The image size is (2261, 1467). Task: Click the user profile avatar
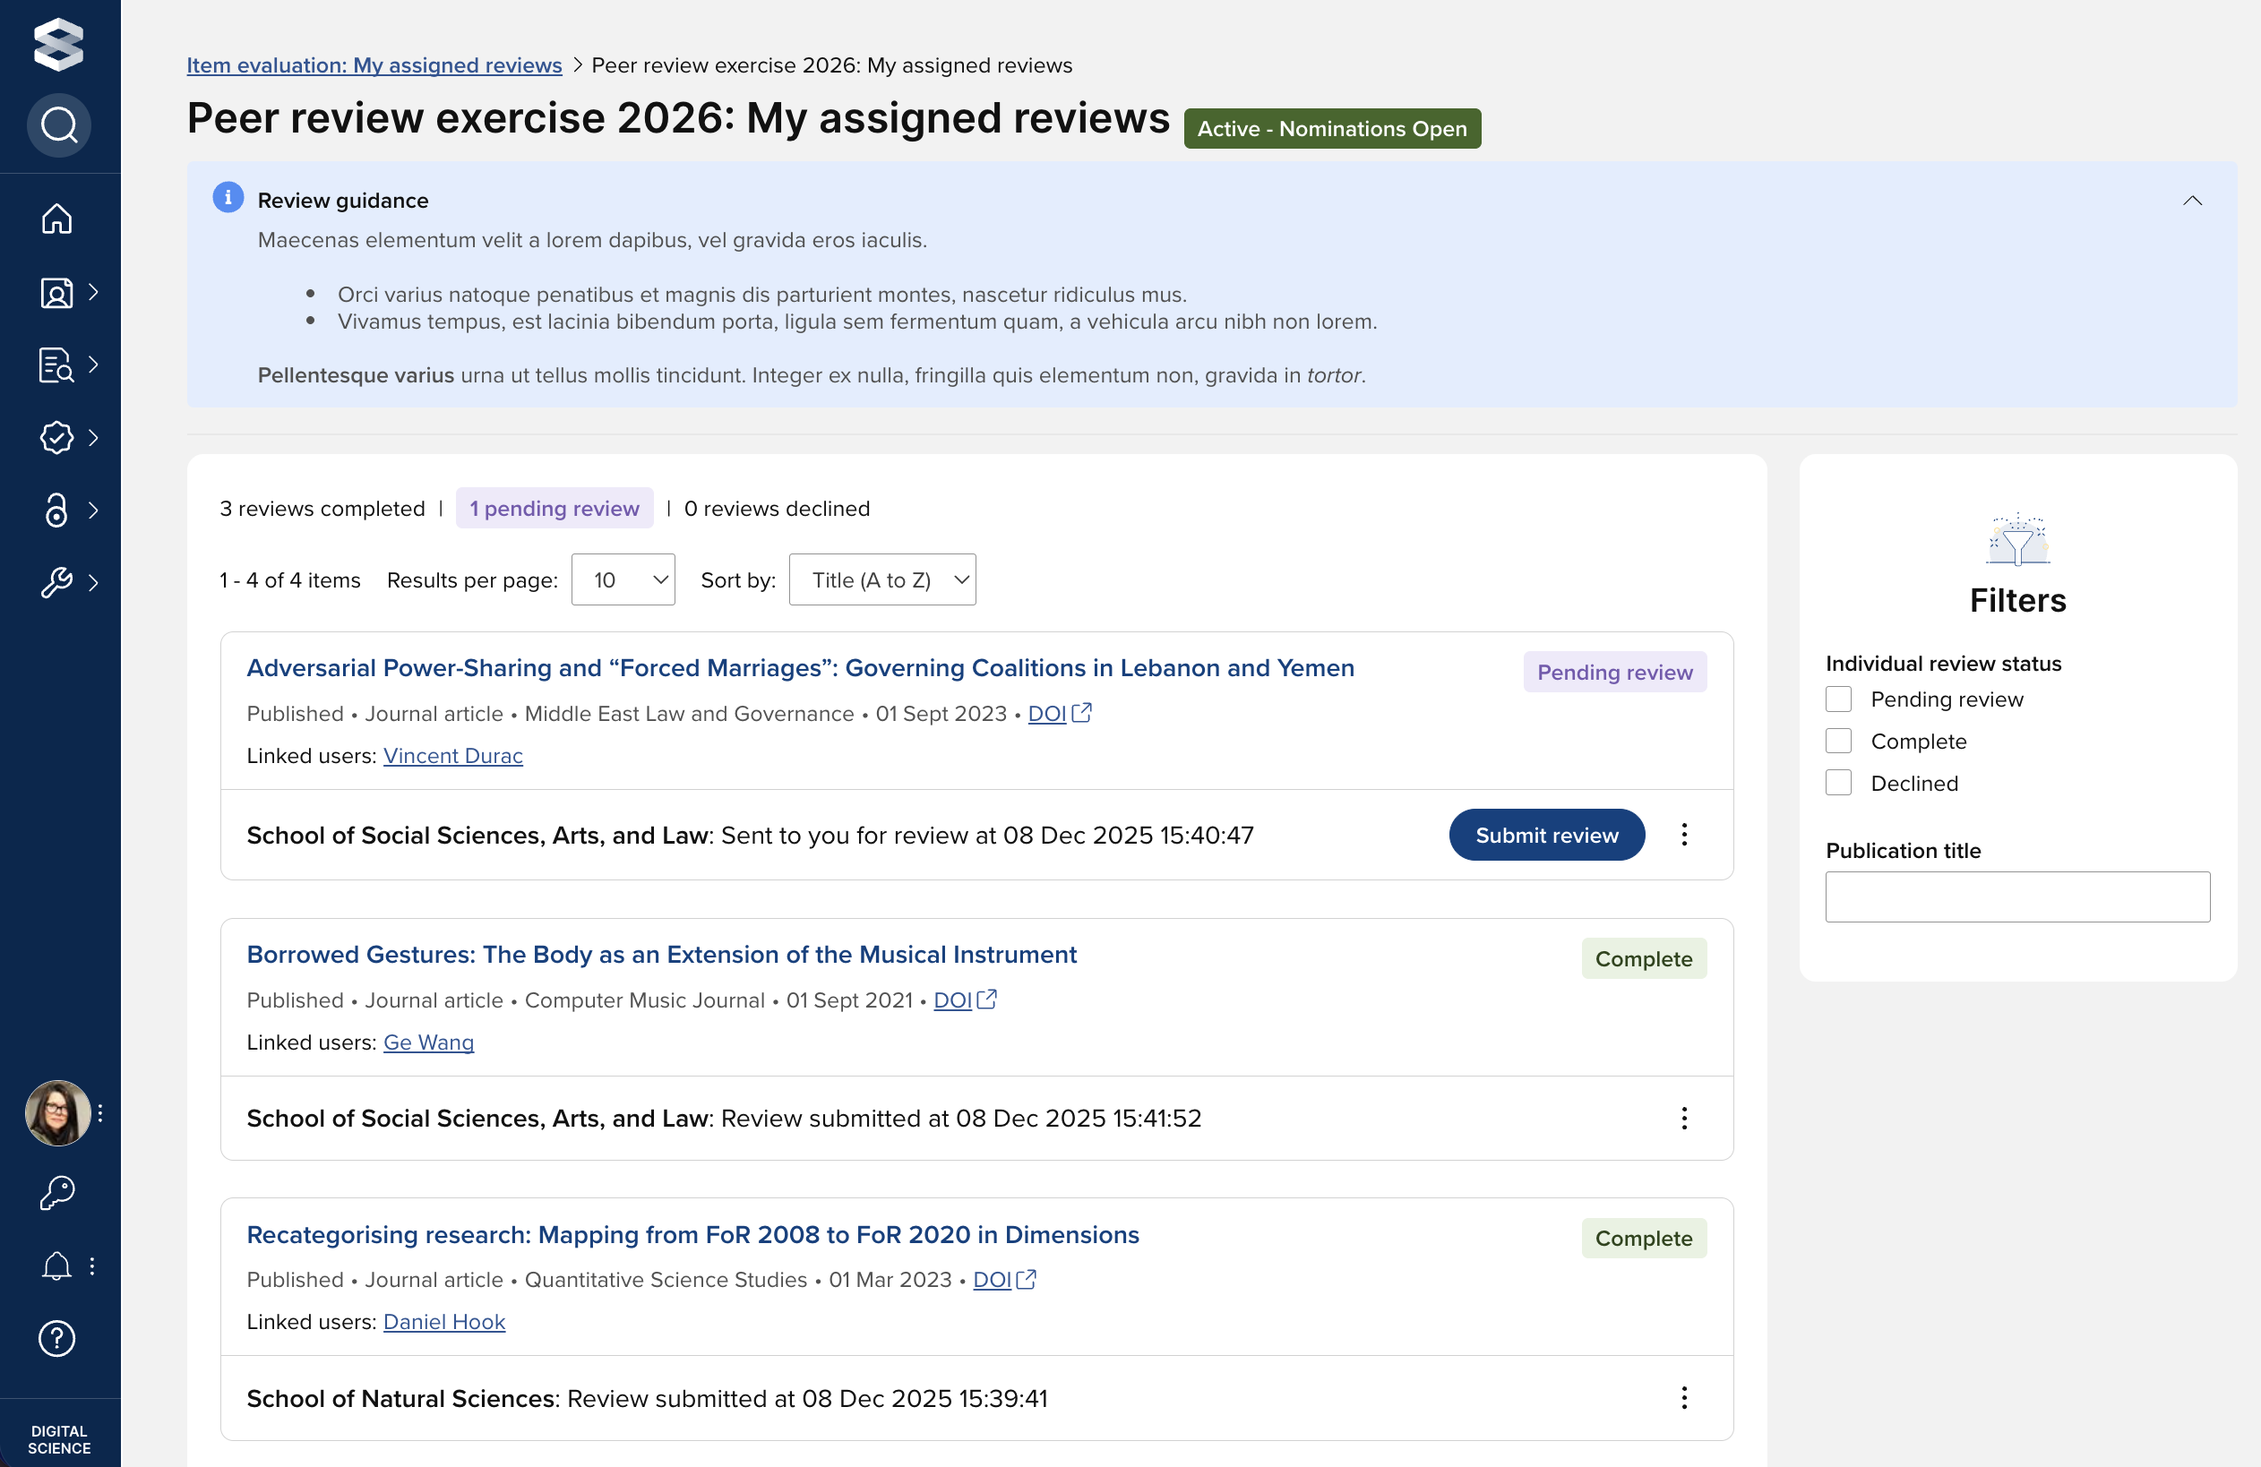tap(58, 1113)
